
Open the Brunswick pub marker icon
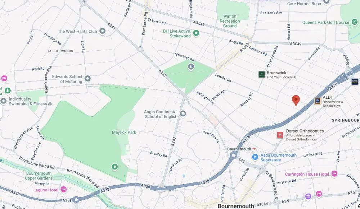262,74
